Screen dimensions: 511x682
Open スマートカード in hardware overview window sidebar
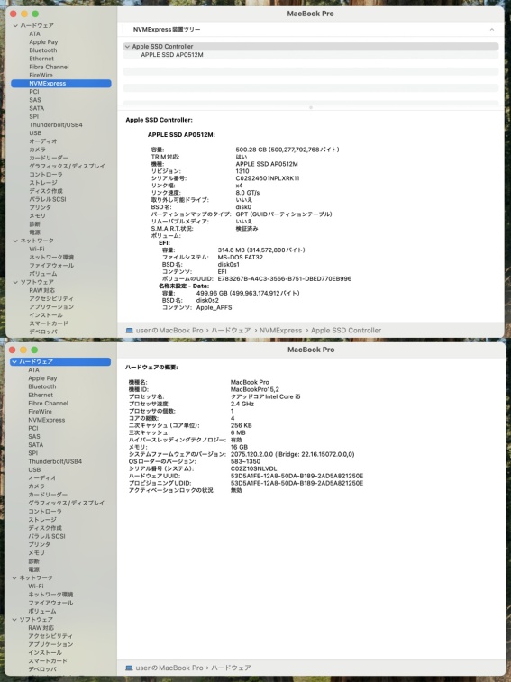[x=48, y=660]
